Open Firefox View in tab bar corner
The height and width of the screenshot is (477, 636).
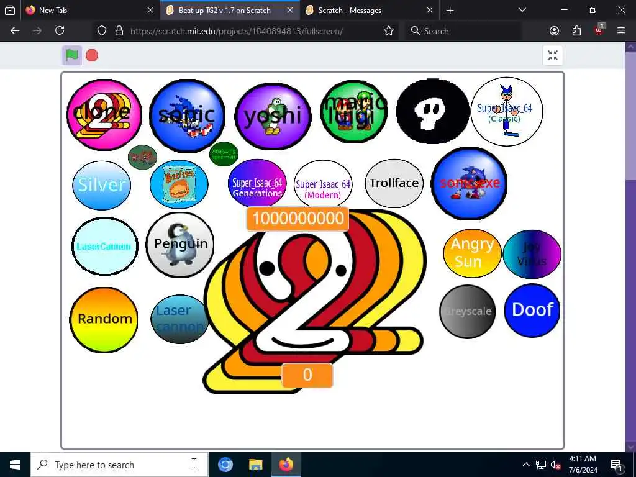point(10,11)
